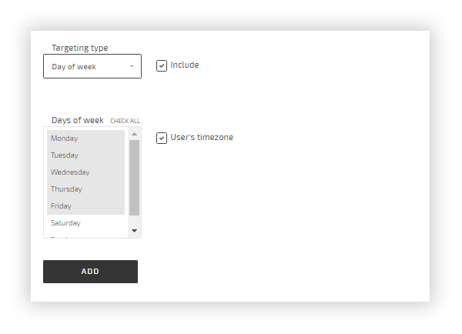Screen dimensions: 462x334
Task: Click the Include label text
Action: (x=185, y=65)
